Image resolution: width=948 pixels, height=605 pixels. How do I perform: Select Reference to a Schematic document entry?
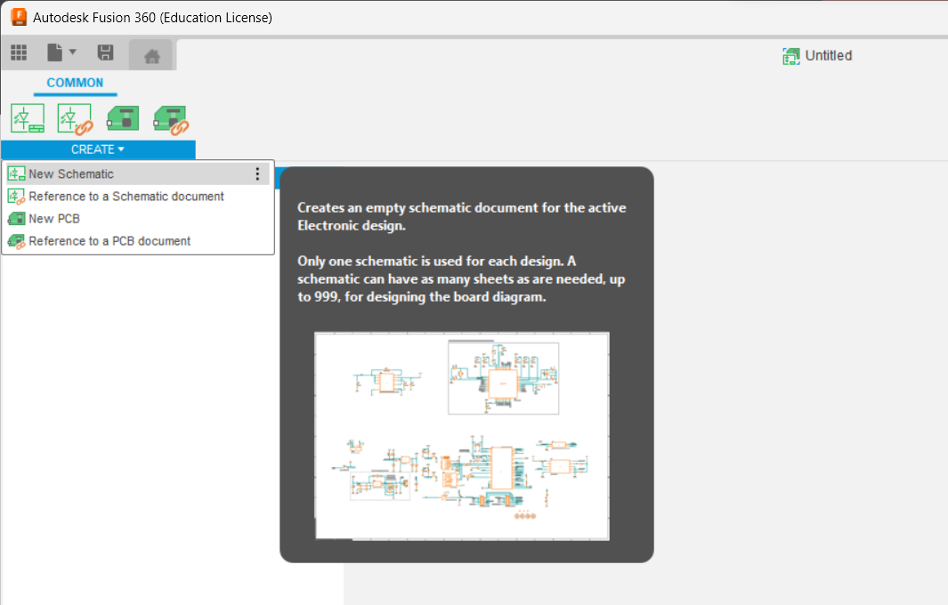126,197
